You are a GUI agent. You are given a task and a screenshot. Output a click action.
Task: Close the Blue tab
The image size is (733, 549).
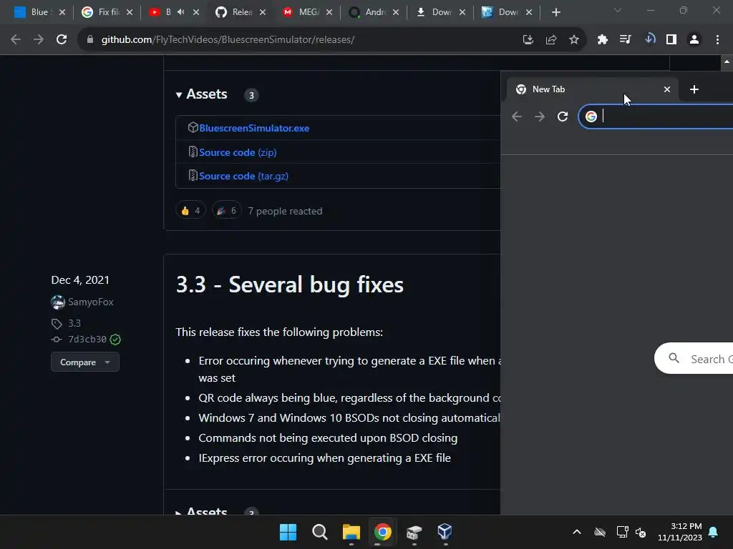tap(62, 13)
